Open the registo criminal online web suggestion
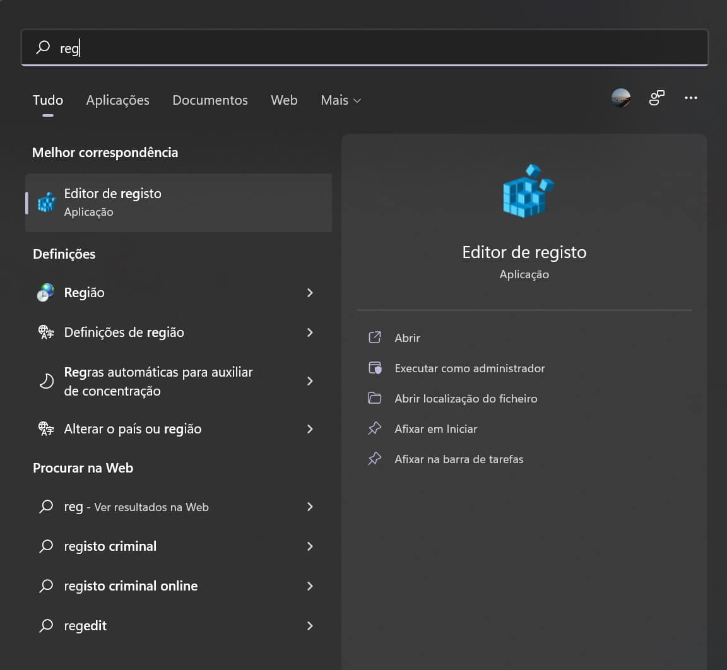The height and width of the screenshot is (670, 727). (x=131, y=586)
